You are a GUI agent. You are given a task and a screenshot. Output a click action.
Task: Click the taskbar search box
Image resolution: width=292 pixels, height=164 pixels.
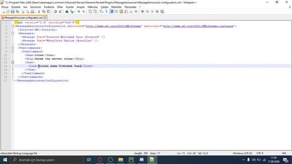pyautogui.click(x=47, y=160)
